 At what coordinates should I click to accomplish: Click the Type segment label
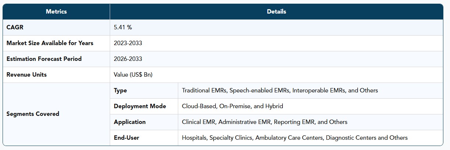pos(120,90)
